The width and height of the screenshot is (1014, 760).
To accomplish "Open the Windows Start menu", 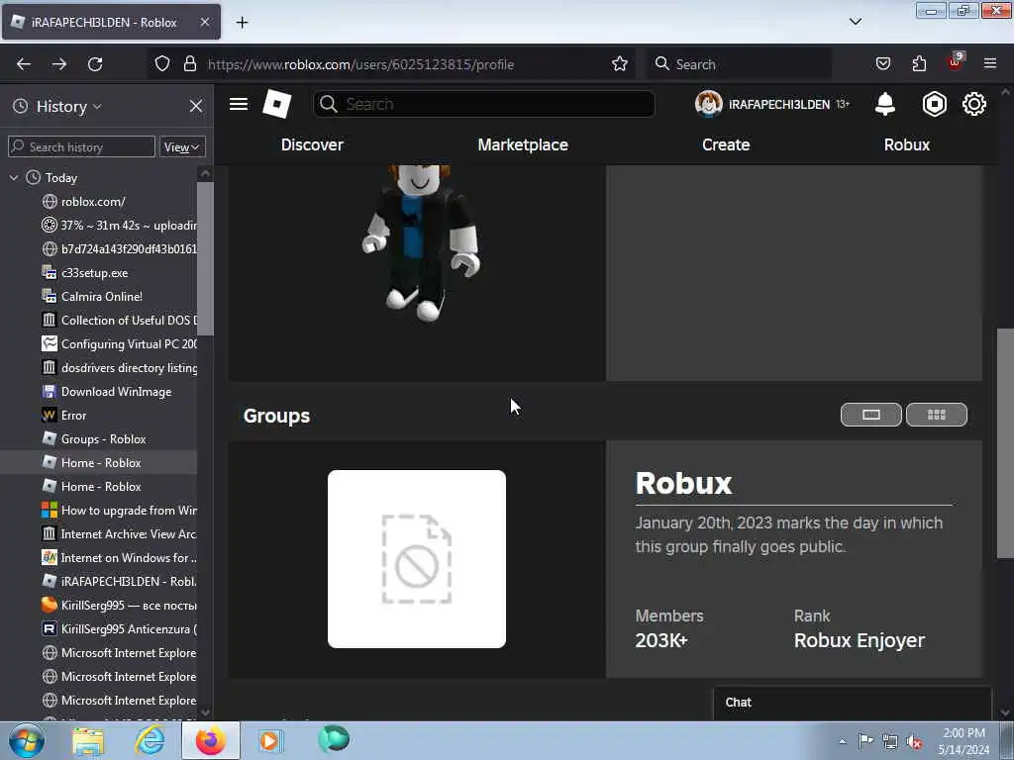I will coord(26,740).
